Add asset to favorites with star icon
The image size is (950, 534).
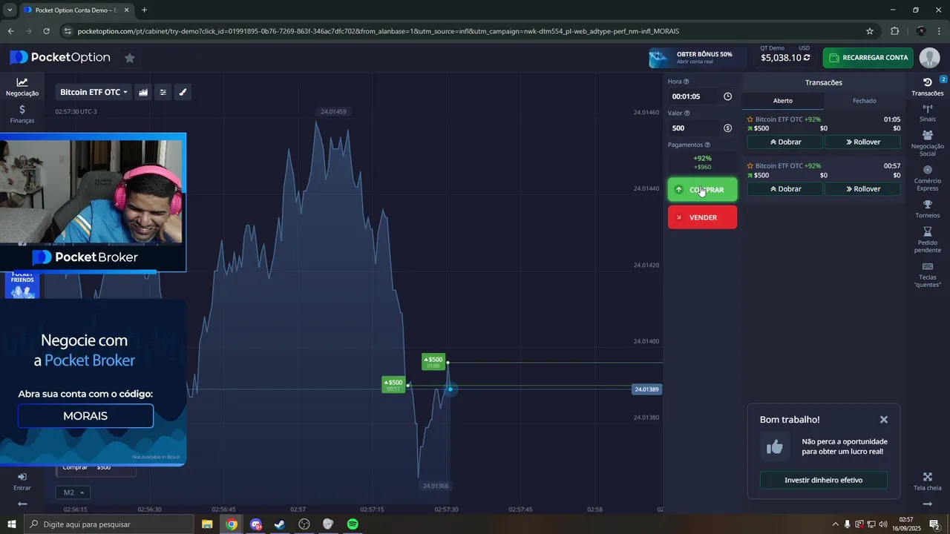click(x=130, y=58)
